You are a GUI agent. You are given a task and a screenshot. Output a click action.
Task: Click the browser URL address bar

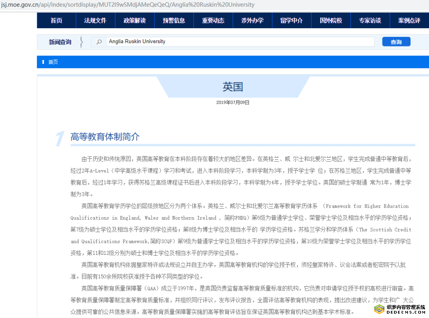click(214, 5)
